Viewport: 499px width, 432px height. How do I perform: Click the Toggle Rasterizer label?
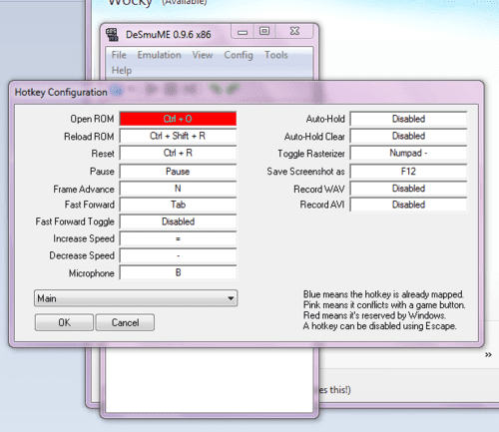tap(311, 154)
